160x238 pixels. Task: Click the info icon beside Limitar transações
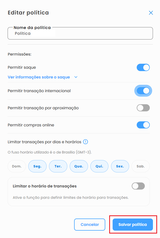[x=85, y=142]
